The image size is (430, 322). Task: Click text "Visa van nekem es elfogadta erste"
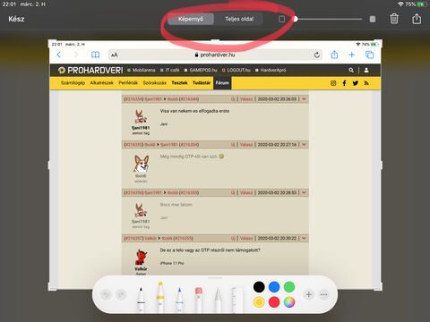194,111
